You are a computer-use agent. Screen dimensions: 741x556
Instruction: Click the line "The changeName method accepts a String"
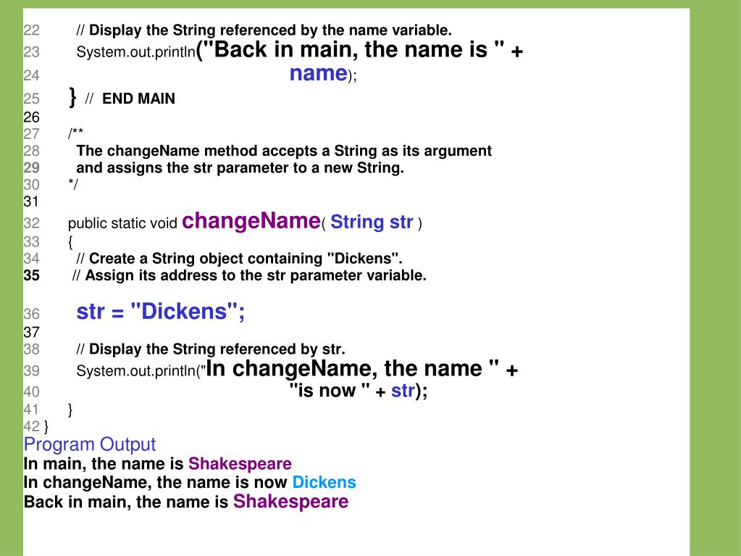coord(284,151)
